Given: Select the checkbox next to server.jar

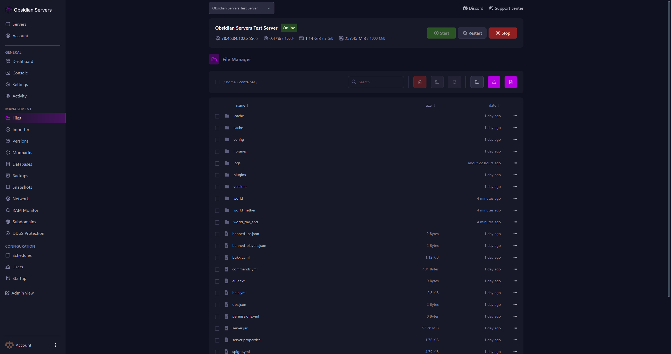Looking at the screenshot, I should 217,329.
